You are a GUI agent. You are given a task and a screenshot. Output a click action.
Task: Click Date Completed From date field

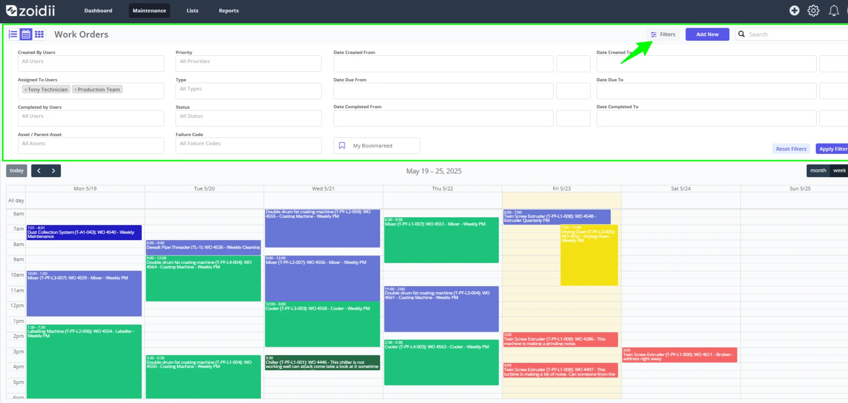[x=443, y=118]
